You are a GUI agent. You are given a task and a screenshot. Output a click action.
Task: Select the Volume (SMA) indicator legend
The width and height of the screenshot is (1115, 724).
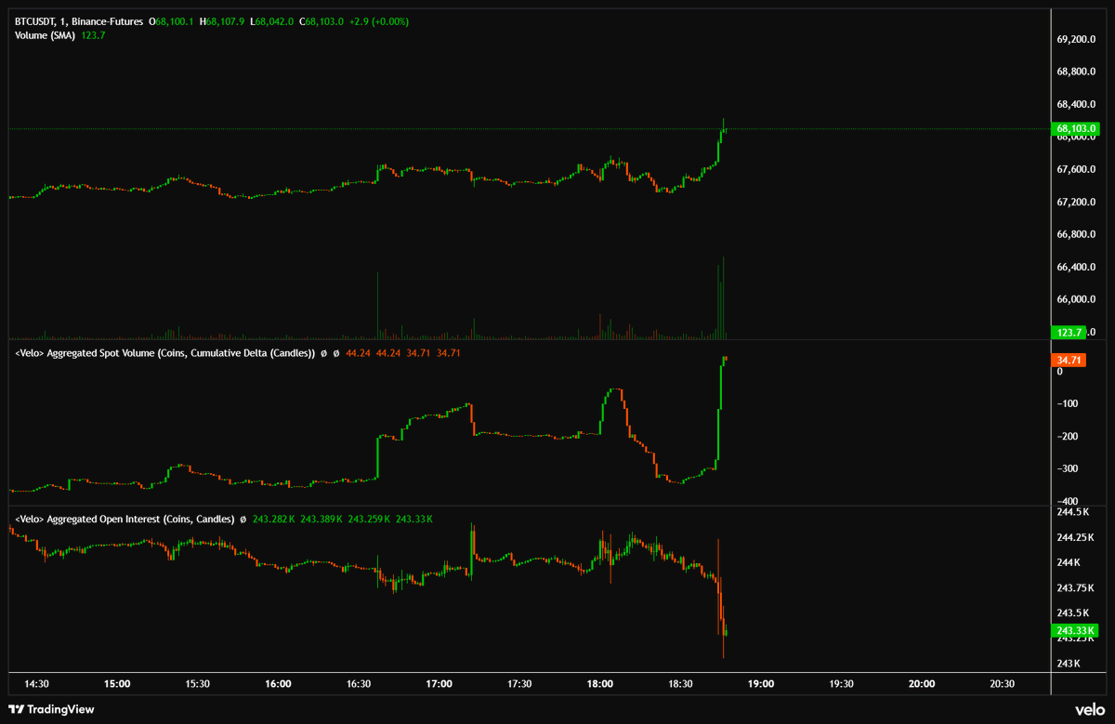(x=45, y=35)
